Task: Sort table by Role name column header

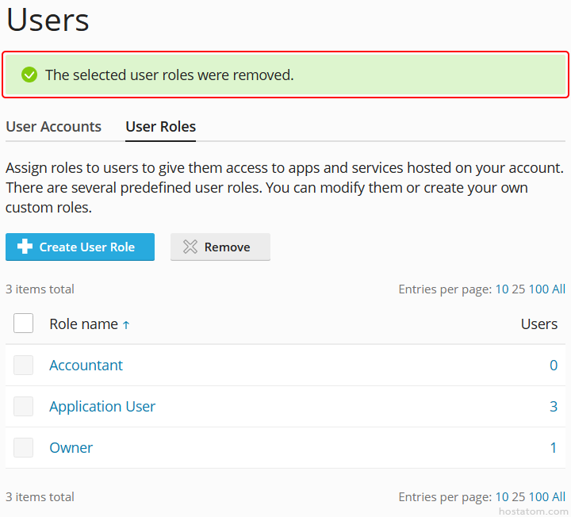Action: [x=83, y=324]
